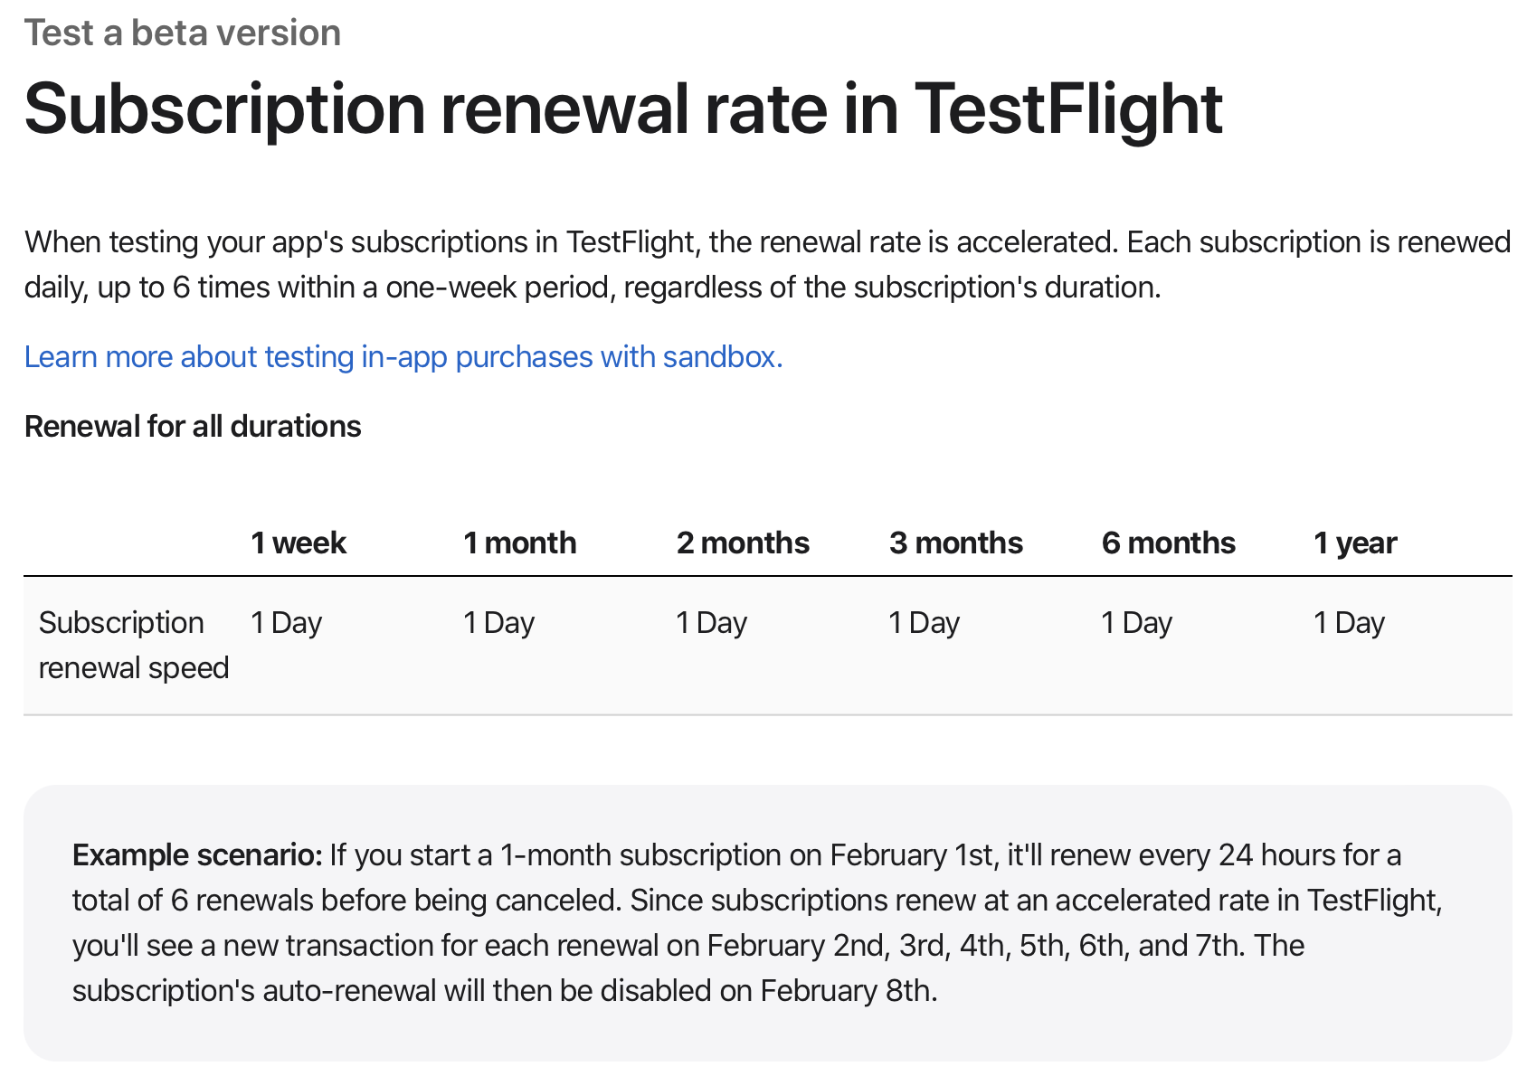Image resolution: width=1527 pixels, height=1076 pixels.
Task: Select the 1 year column header
Action: click(x=1355, y=543)
